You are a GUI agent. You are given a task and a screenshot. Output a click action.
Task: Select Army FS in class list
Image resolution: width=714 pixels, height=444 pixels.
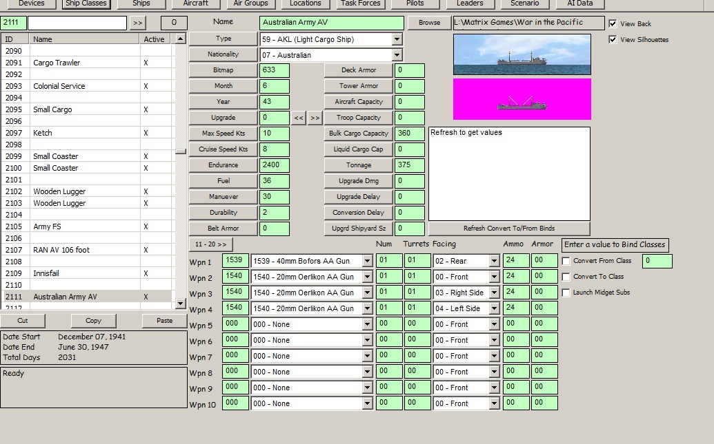[x=88, y=226]
